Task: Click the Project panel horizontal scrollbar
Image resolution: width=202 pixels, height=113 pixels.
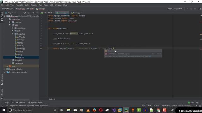Action: point(16,100)
